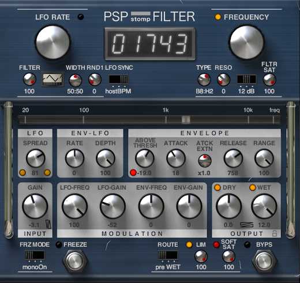300x283 pixels.
Task: Enable the DRY output LED
Action: (217, 187)
